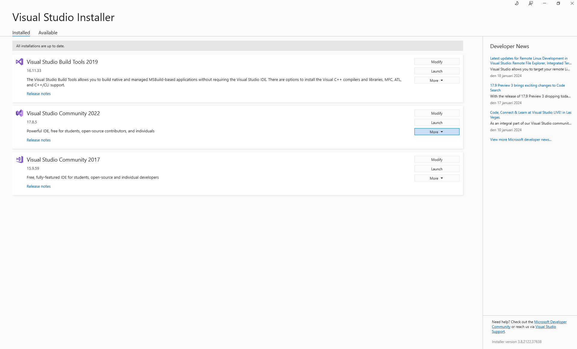Open Release notes for Community 2017

click(x=38, y=186)
